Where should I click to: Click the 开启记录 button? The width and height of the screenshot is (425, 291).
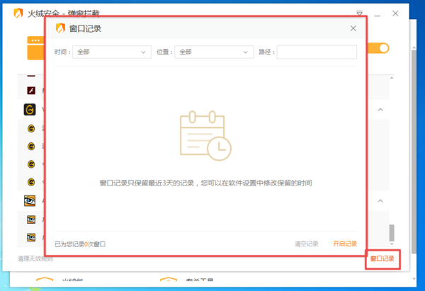345,244
